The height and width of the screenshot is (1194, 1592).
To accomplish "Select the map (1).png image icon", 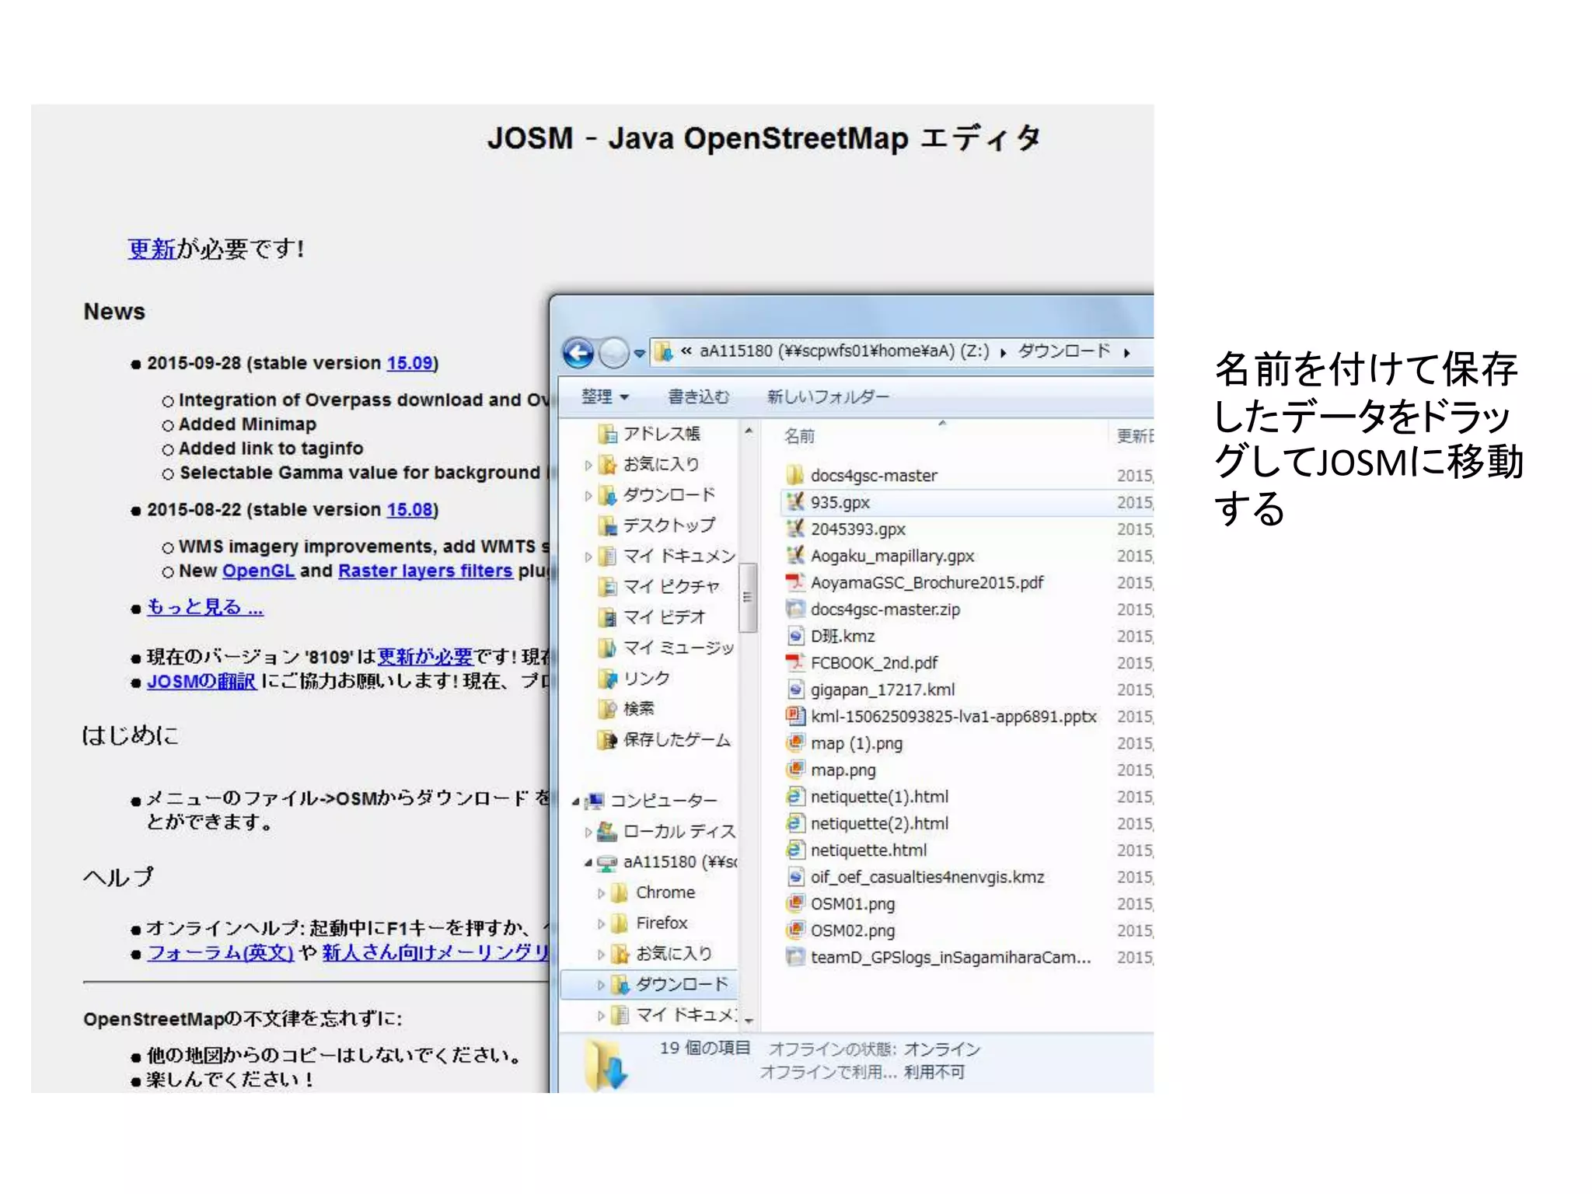I will [x=794, y=743].
